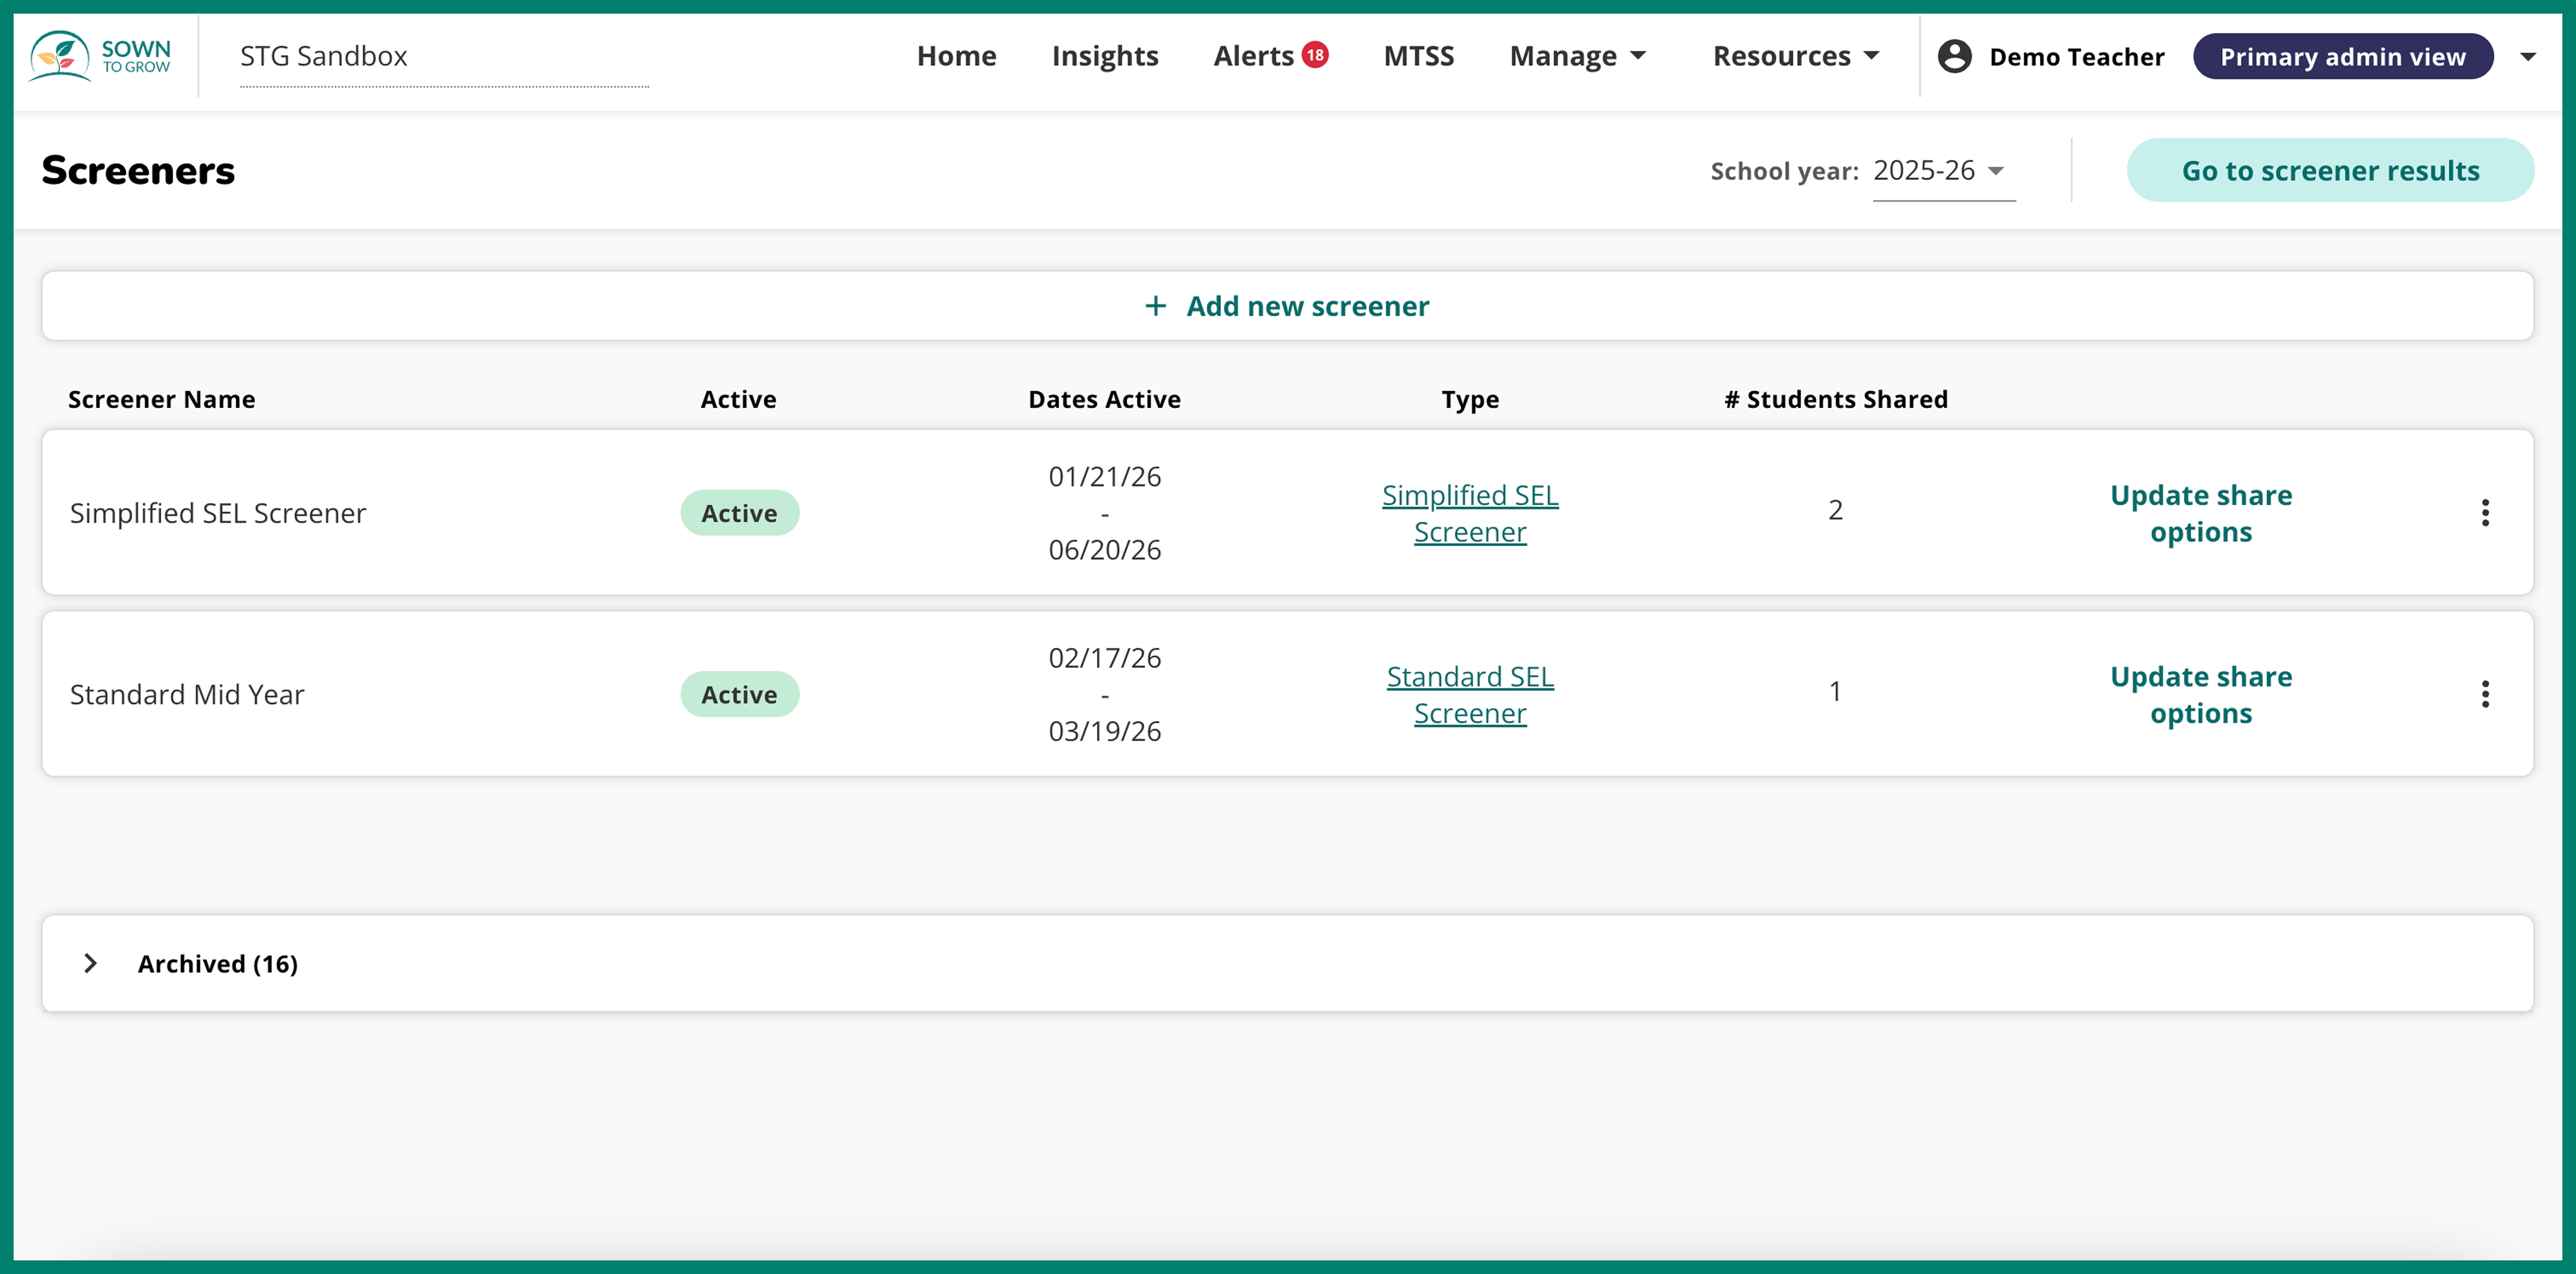Navigate to the MTSS page
Viewport: 2576px width, 1274px height.
1418,56
